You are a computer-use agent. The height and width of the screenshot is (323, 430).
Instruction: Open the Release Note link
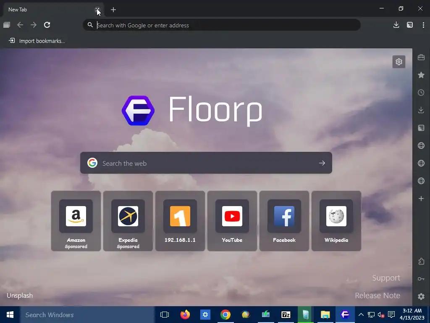(378, 296)
